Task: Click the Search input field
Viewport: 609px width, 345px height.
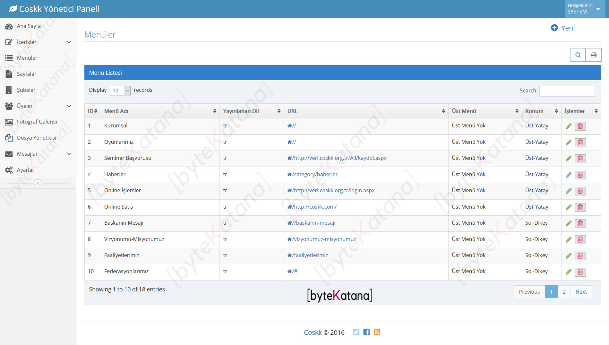Action: (567, 91)
